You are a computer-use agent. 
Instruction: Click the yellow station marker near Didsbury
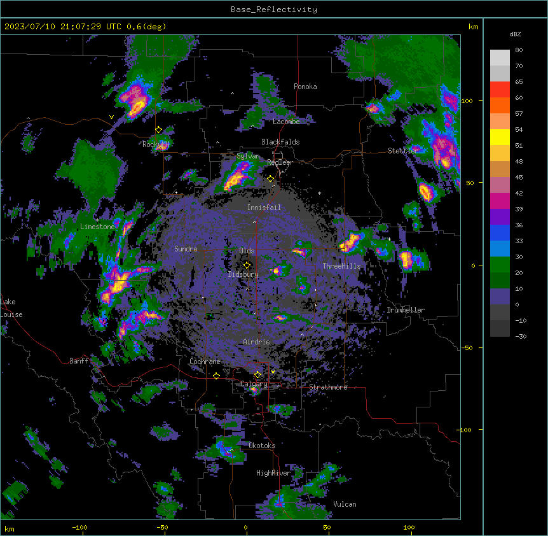coord(247,265)
